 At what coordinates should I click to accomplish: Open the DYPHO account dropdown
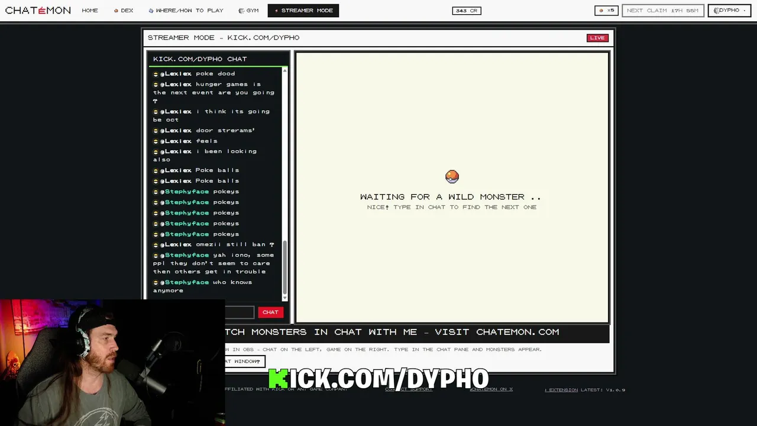[x=729, y=11]
